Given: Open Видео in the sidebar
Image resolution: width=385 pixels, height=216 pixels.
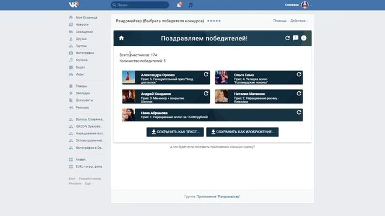Looking at the screenshot, I should (80, 67).
